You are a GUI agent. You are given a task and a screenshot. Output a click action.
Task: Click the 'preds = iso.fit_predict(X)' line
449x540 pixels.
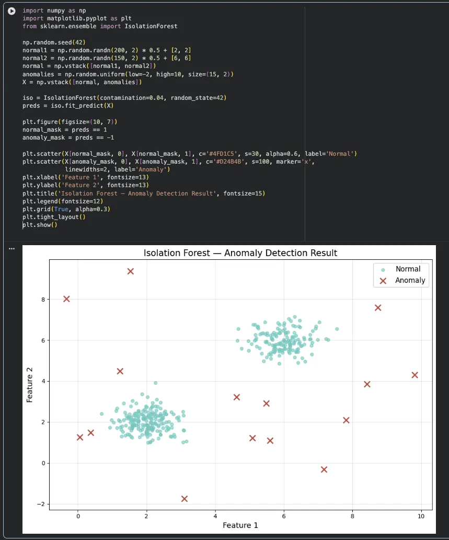click(x=68, y=106)
